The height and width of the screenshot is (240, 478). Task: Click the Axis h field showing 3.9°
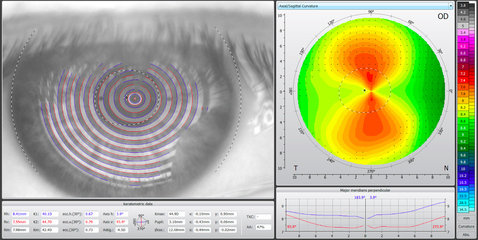pyautogui.click(x=122, y=214)
